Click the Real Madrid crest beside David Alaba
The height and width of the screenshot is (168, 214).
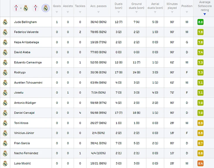pyautogui.click(x=5, y=52)
